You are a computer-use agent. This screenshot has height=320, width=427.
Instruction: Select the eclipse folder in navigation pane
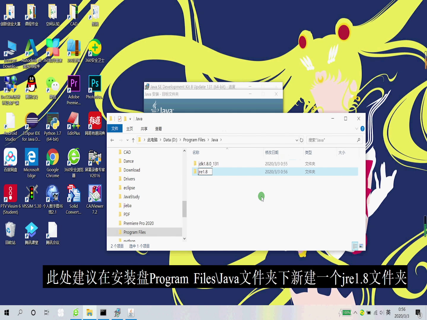(129, 188)
